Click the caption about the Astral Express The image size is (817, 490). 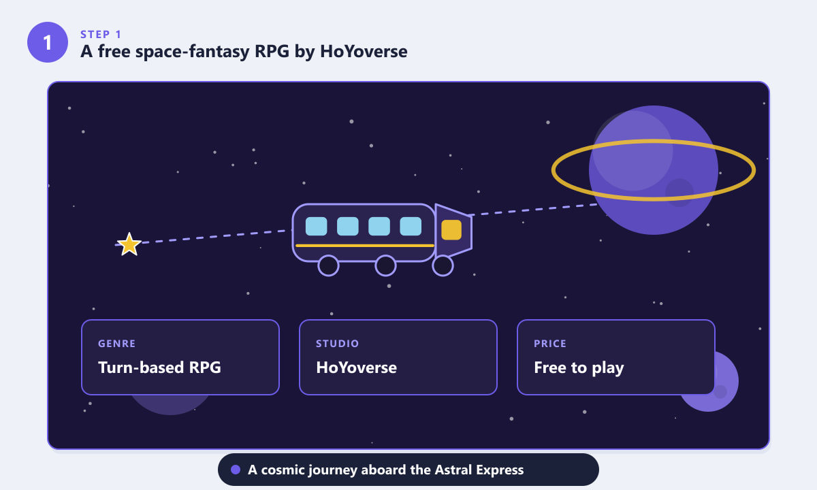pyautogui.click(x=408, y=470)
